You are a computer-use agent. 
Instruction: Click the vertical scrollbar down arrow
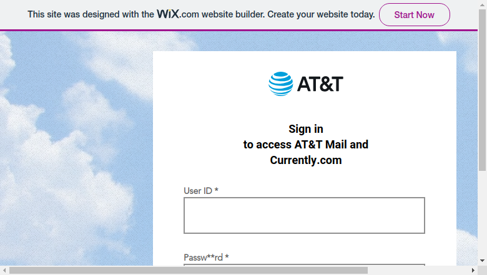483,261
